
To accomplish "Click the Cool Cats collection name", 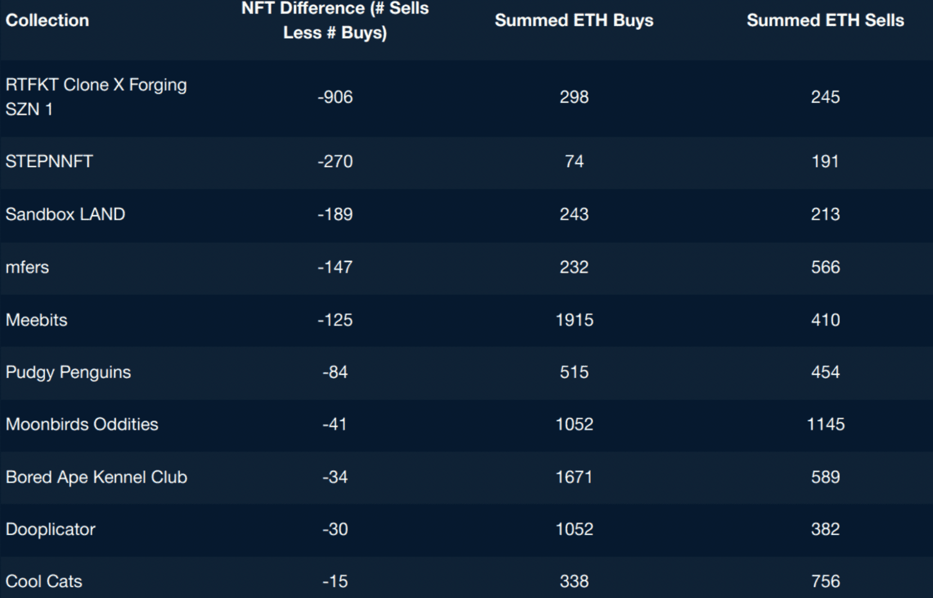I will 44,581.
